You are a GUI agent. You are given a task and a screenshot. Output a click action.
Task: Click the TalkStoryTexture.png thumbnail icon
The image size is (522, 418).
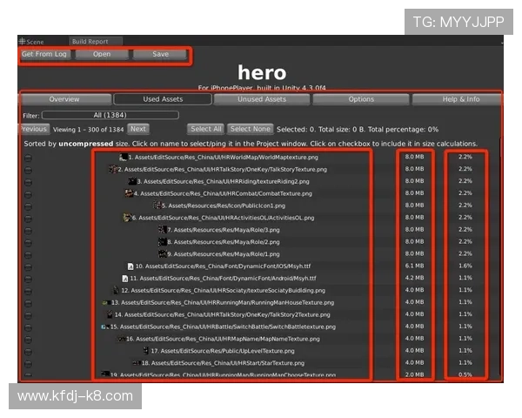click(x=111, y=169)
